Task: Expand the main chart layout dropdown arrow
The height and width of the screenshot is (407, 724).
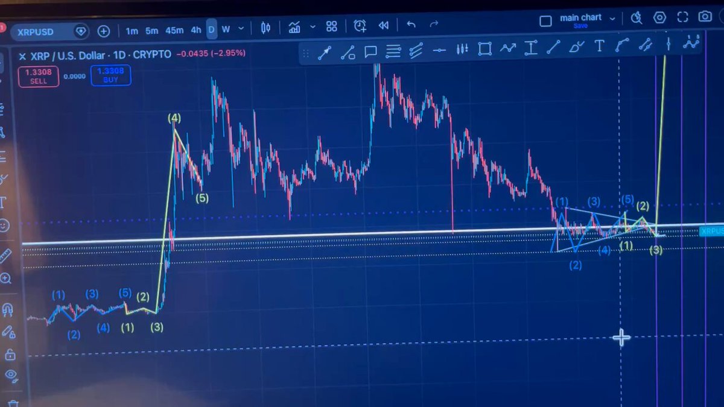Action: click(x=612, y=19)
